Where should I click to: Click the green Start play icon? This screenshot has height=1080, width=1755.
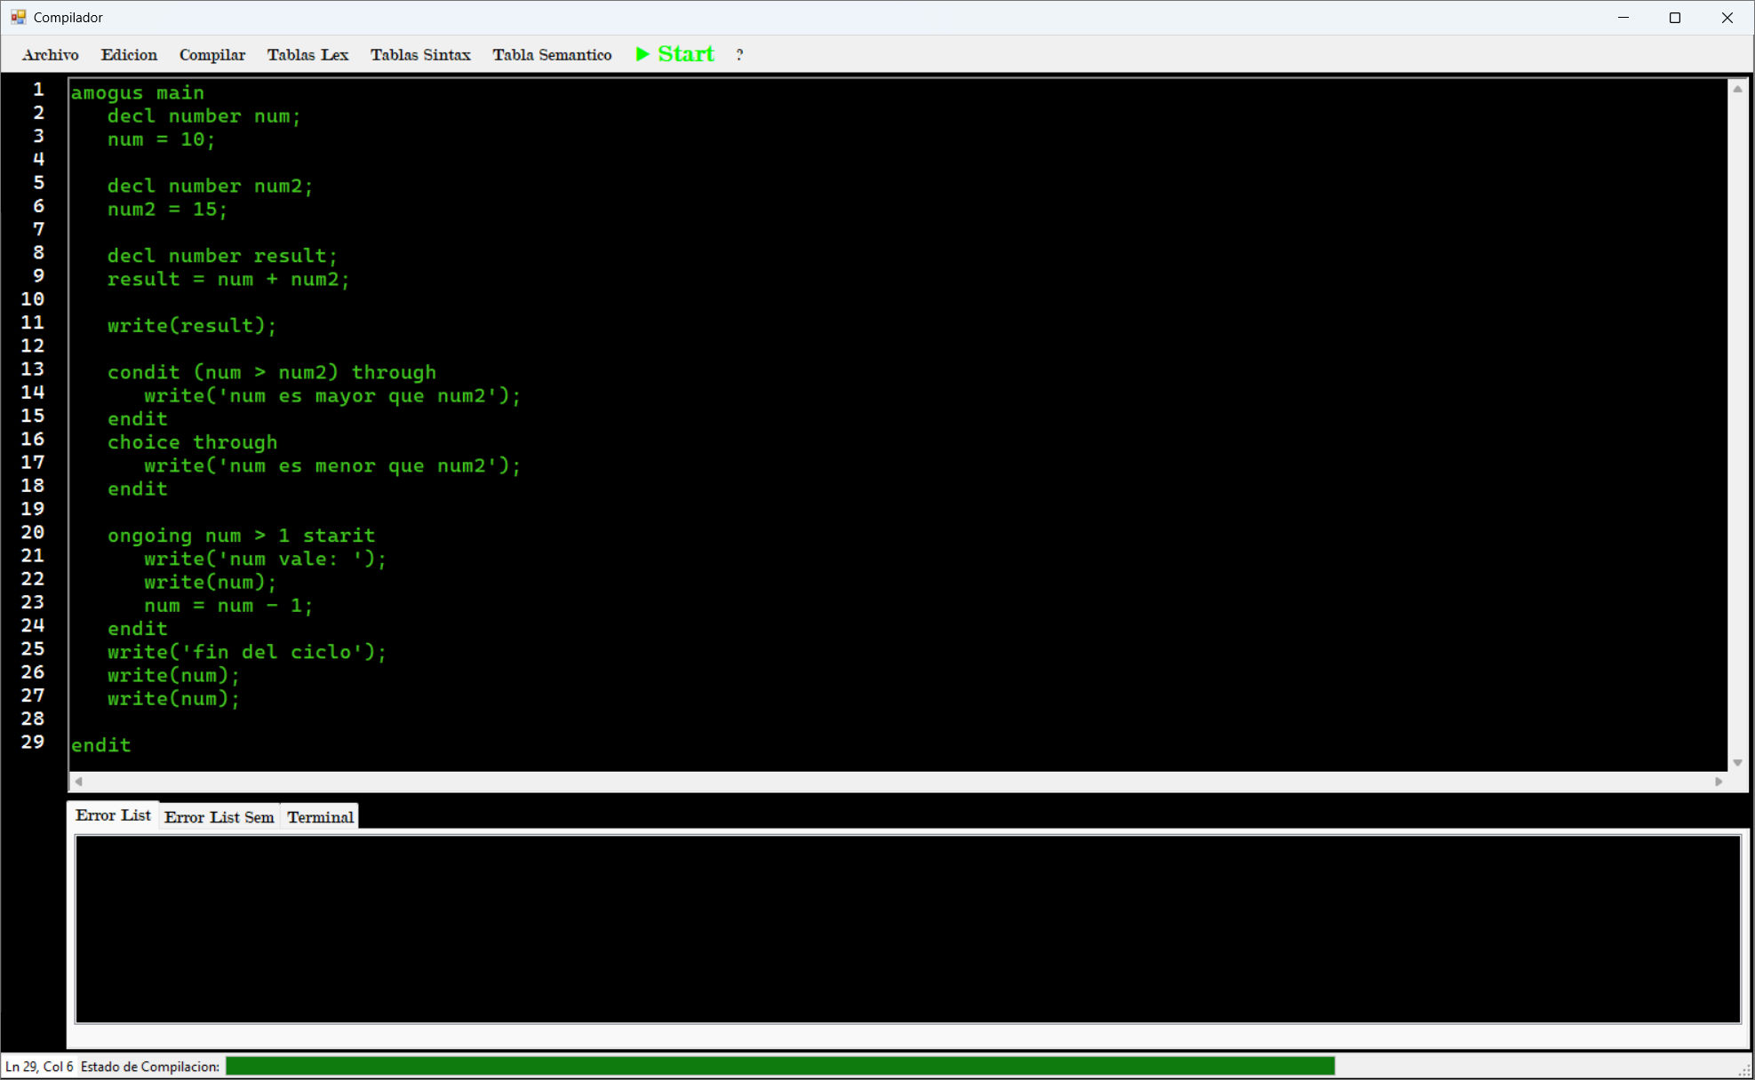(x=642, y=54)
